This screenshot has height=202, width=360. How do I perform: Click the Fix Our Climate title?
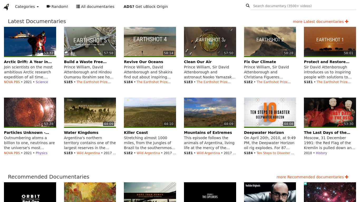pyautogui.click(x=260, y=62)
